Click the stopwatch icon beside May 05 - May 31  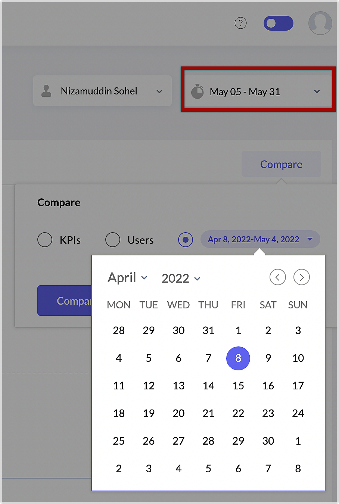pos(197,91)
